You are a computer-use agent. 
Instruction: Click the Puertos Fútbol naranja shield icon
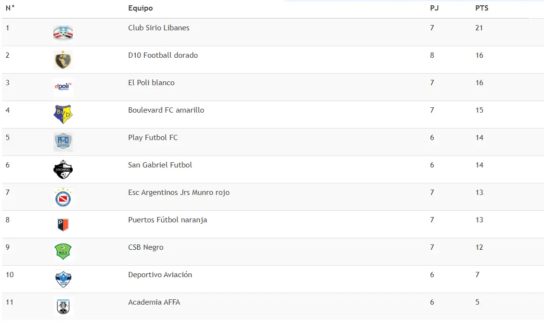coord(63,225)
